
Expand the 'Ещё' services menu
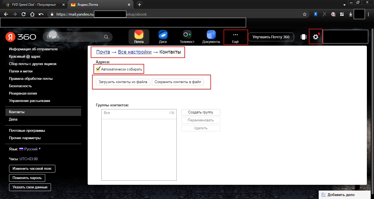tap(235, 37)
